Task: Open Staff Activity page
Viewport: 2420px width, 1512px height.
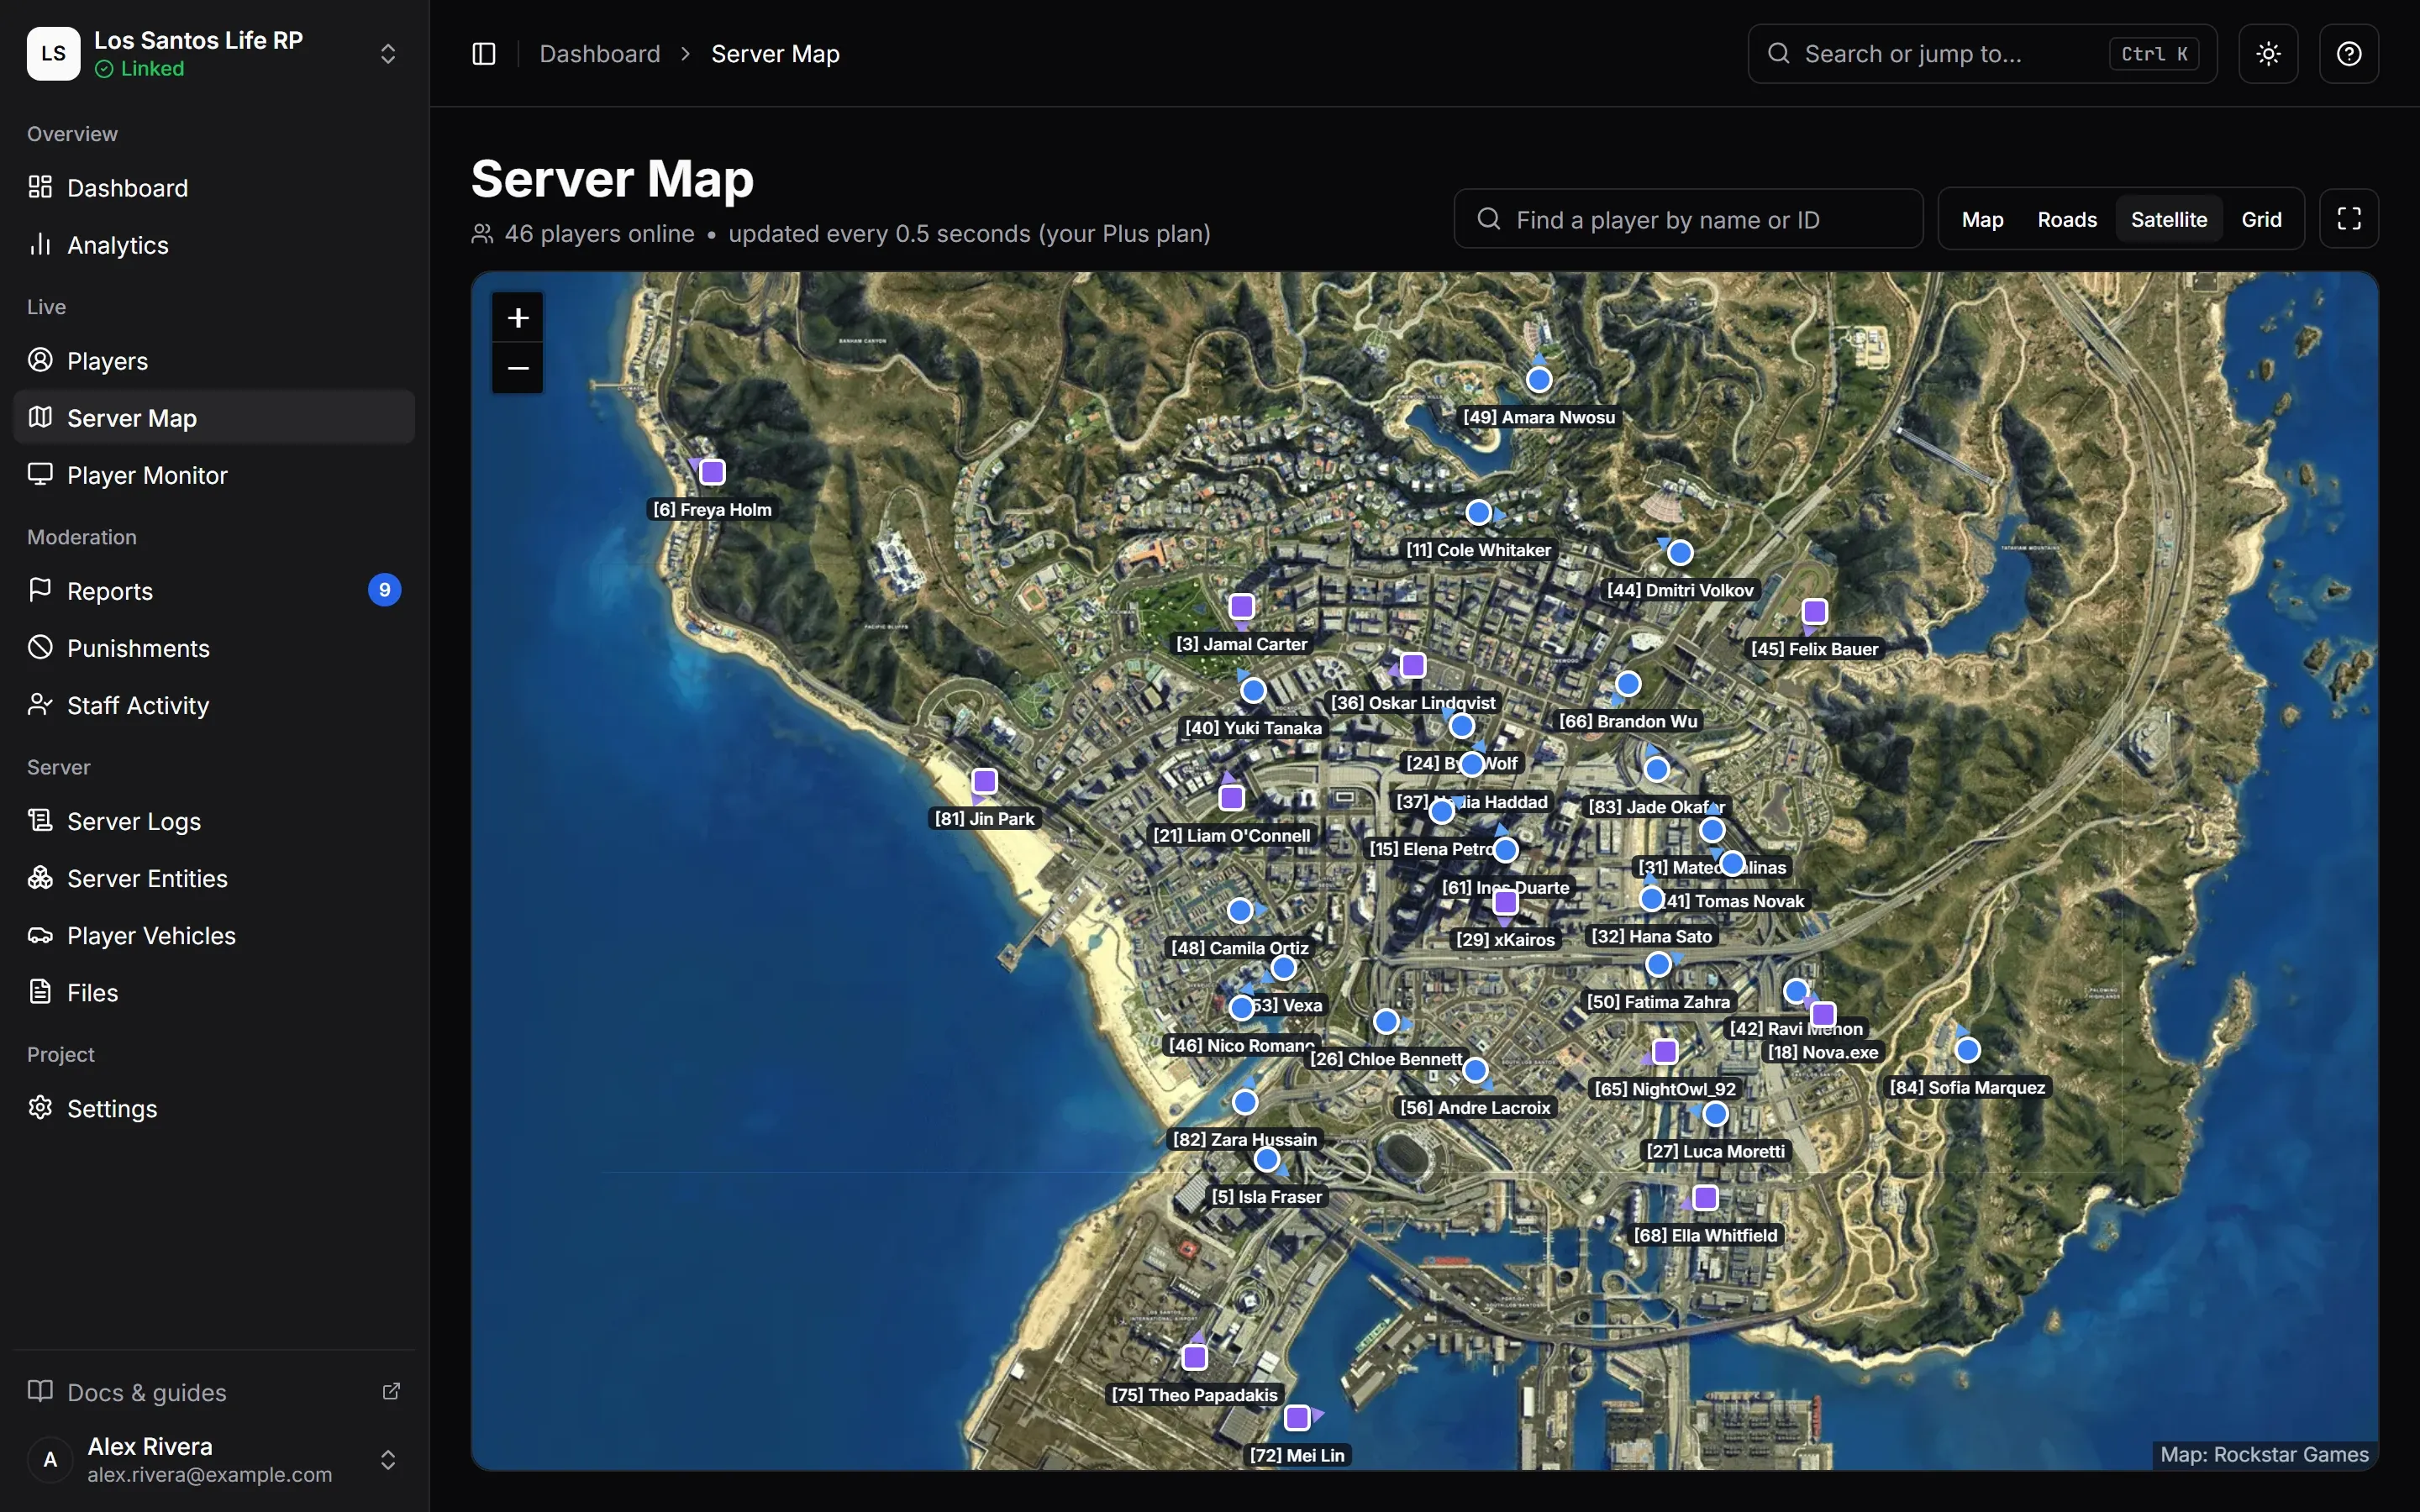Action: click(214, 705)
